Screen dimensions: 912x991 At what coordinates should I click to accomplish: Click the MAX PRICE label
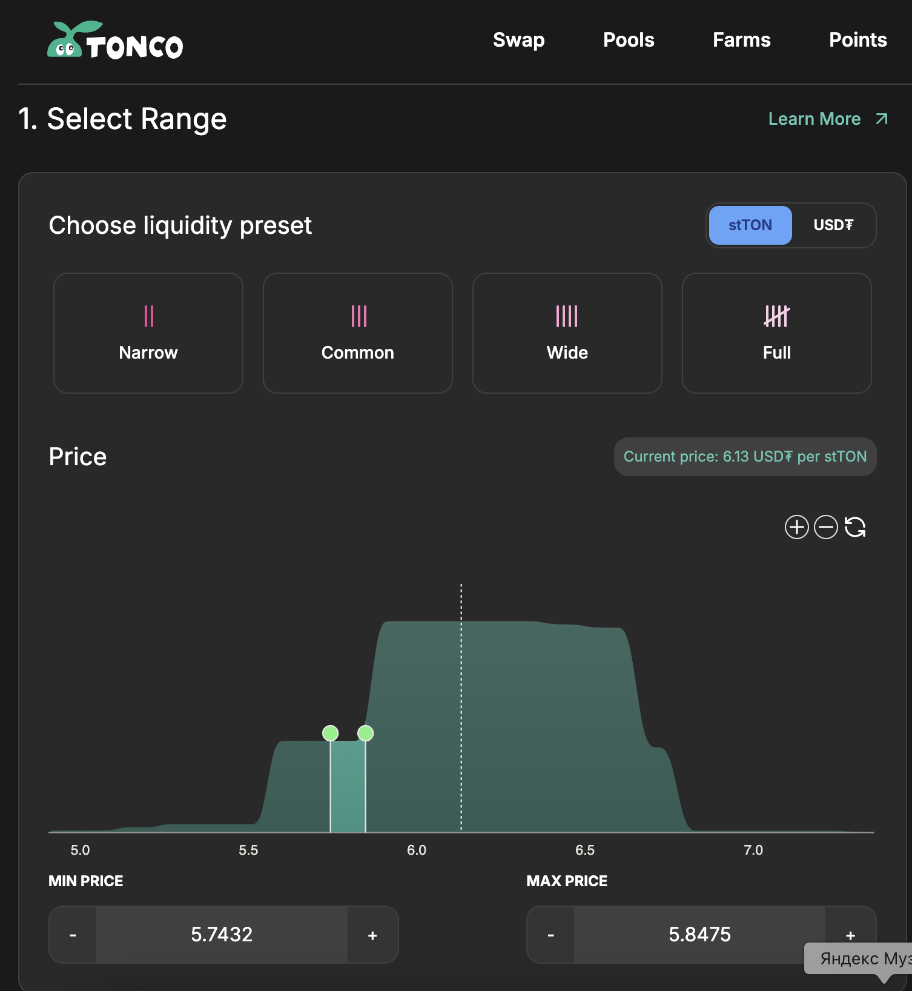click(567, 881)
